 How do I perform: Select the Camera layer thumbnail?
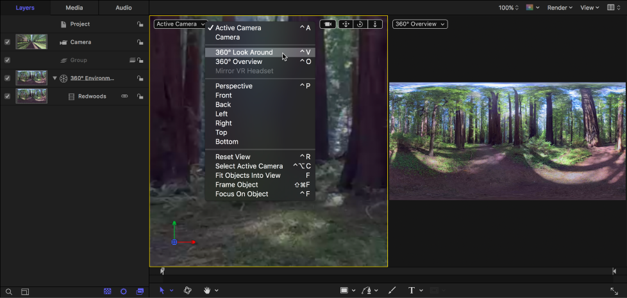[x=31, y=42]
